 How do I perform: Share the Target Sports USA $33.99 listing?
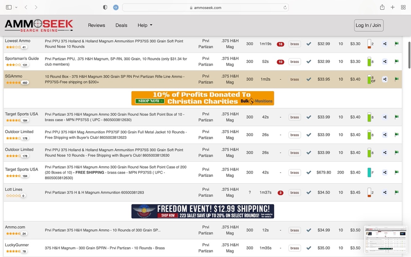tap(385, 117)
